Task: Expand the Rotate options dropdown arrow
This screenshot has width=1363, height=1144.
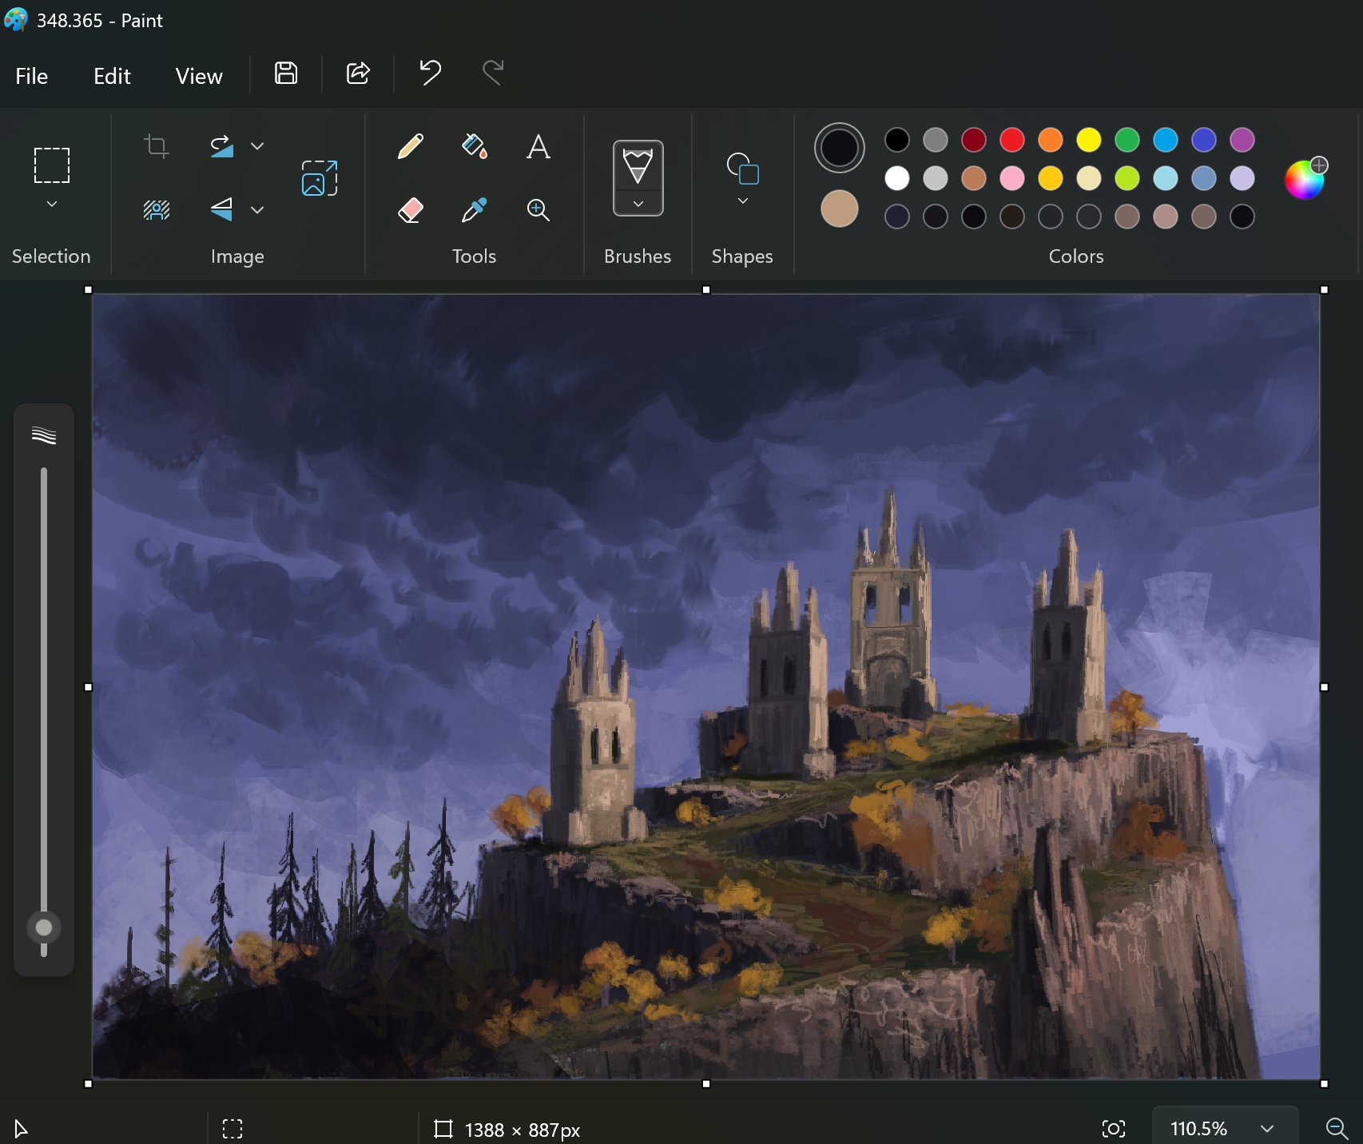Action: (x=257, y=146)
